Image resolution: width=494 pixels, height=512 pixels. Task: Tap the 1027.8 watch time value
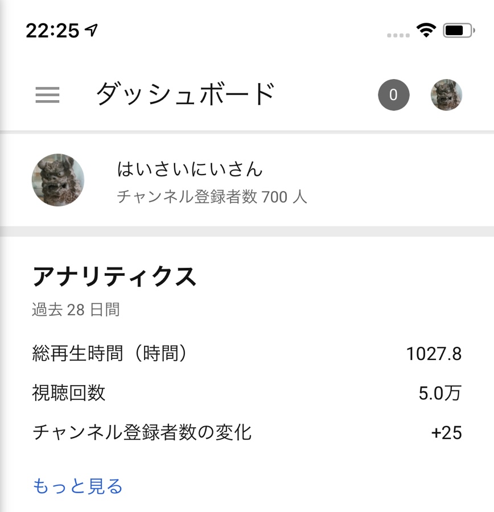point(434,354)
